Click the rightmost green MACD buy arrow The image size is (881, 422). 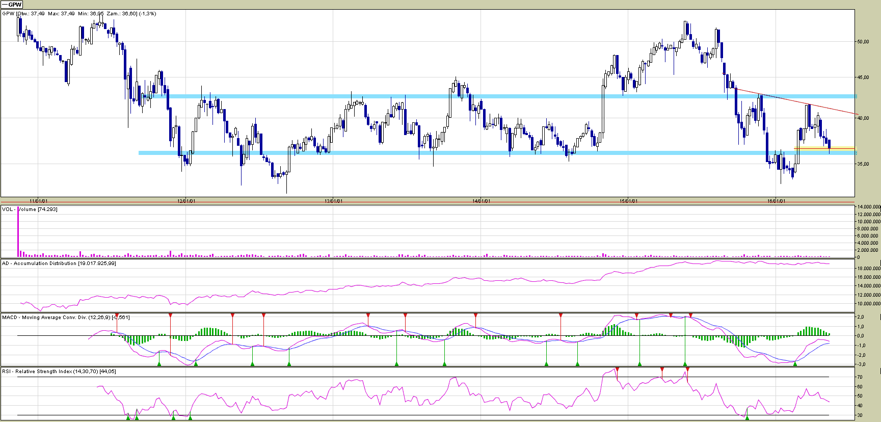(795, 363)
